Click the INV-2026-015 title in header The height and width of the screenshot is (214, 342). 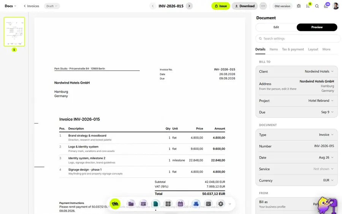171,6
